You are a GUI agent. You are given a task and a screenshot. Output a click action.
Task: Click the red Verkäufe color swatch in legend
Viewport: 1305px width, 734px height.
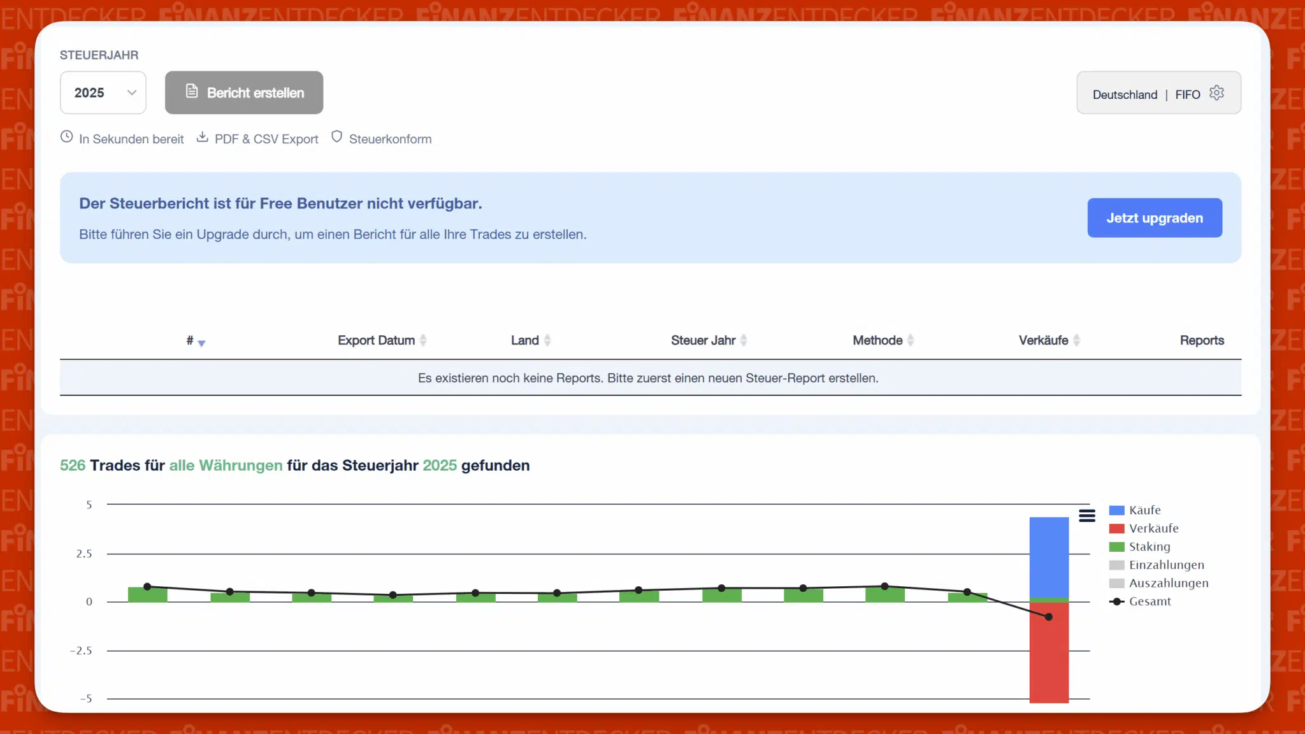coord(1116,528)
